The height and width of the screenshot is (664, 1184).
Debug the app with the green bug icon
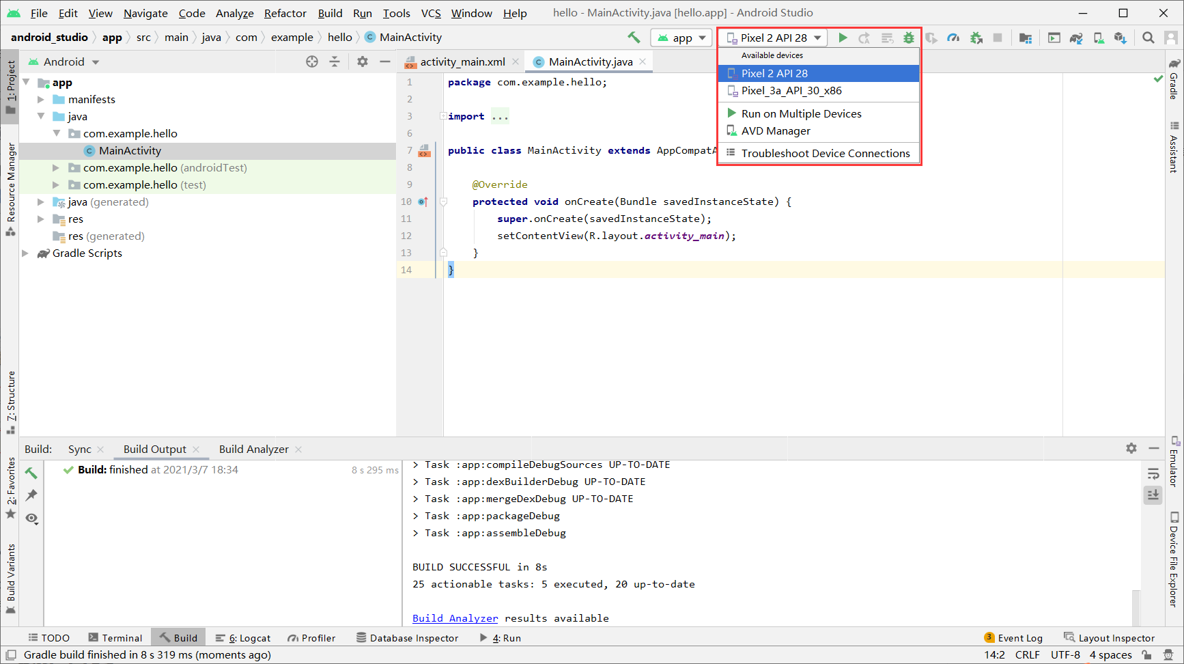[909, 38]
